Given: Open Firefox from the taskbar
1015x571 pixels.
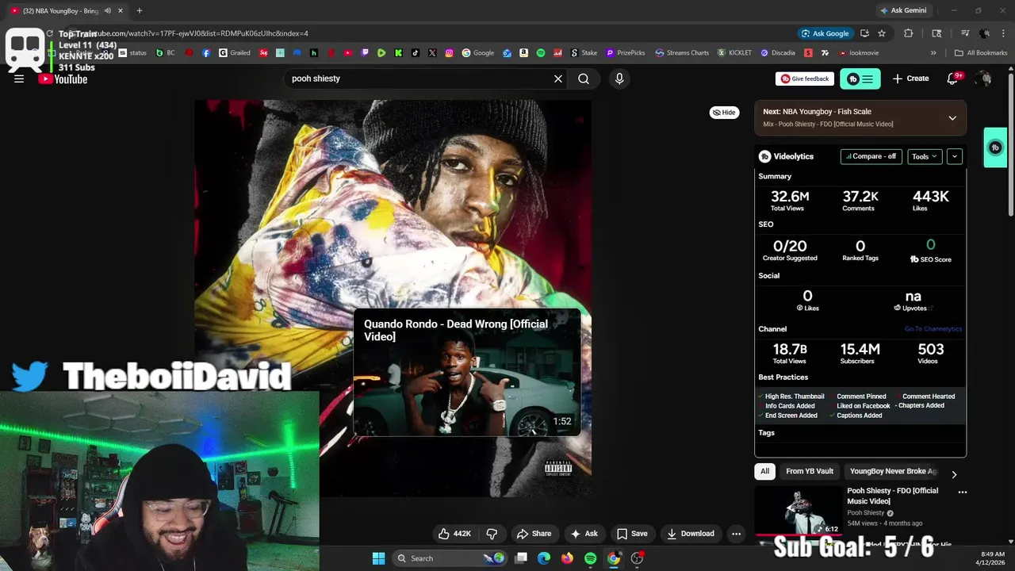Looking at the screenshot, I should (567, 558).
